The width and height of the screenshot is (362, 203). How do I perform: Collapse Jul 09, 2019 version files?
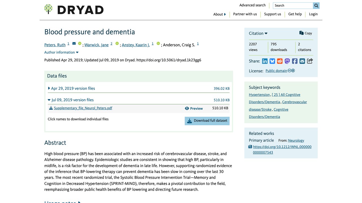pyautogui.click(x=71, y=100)
